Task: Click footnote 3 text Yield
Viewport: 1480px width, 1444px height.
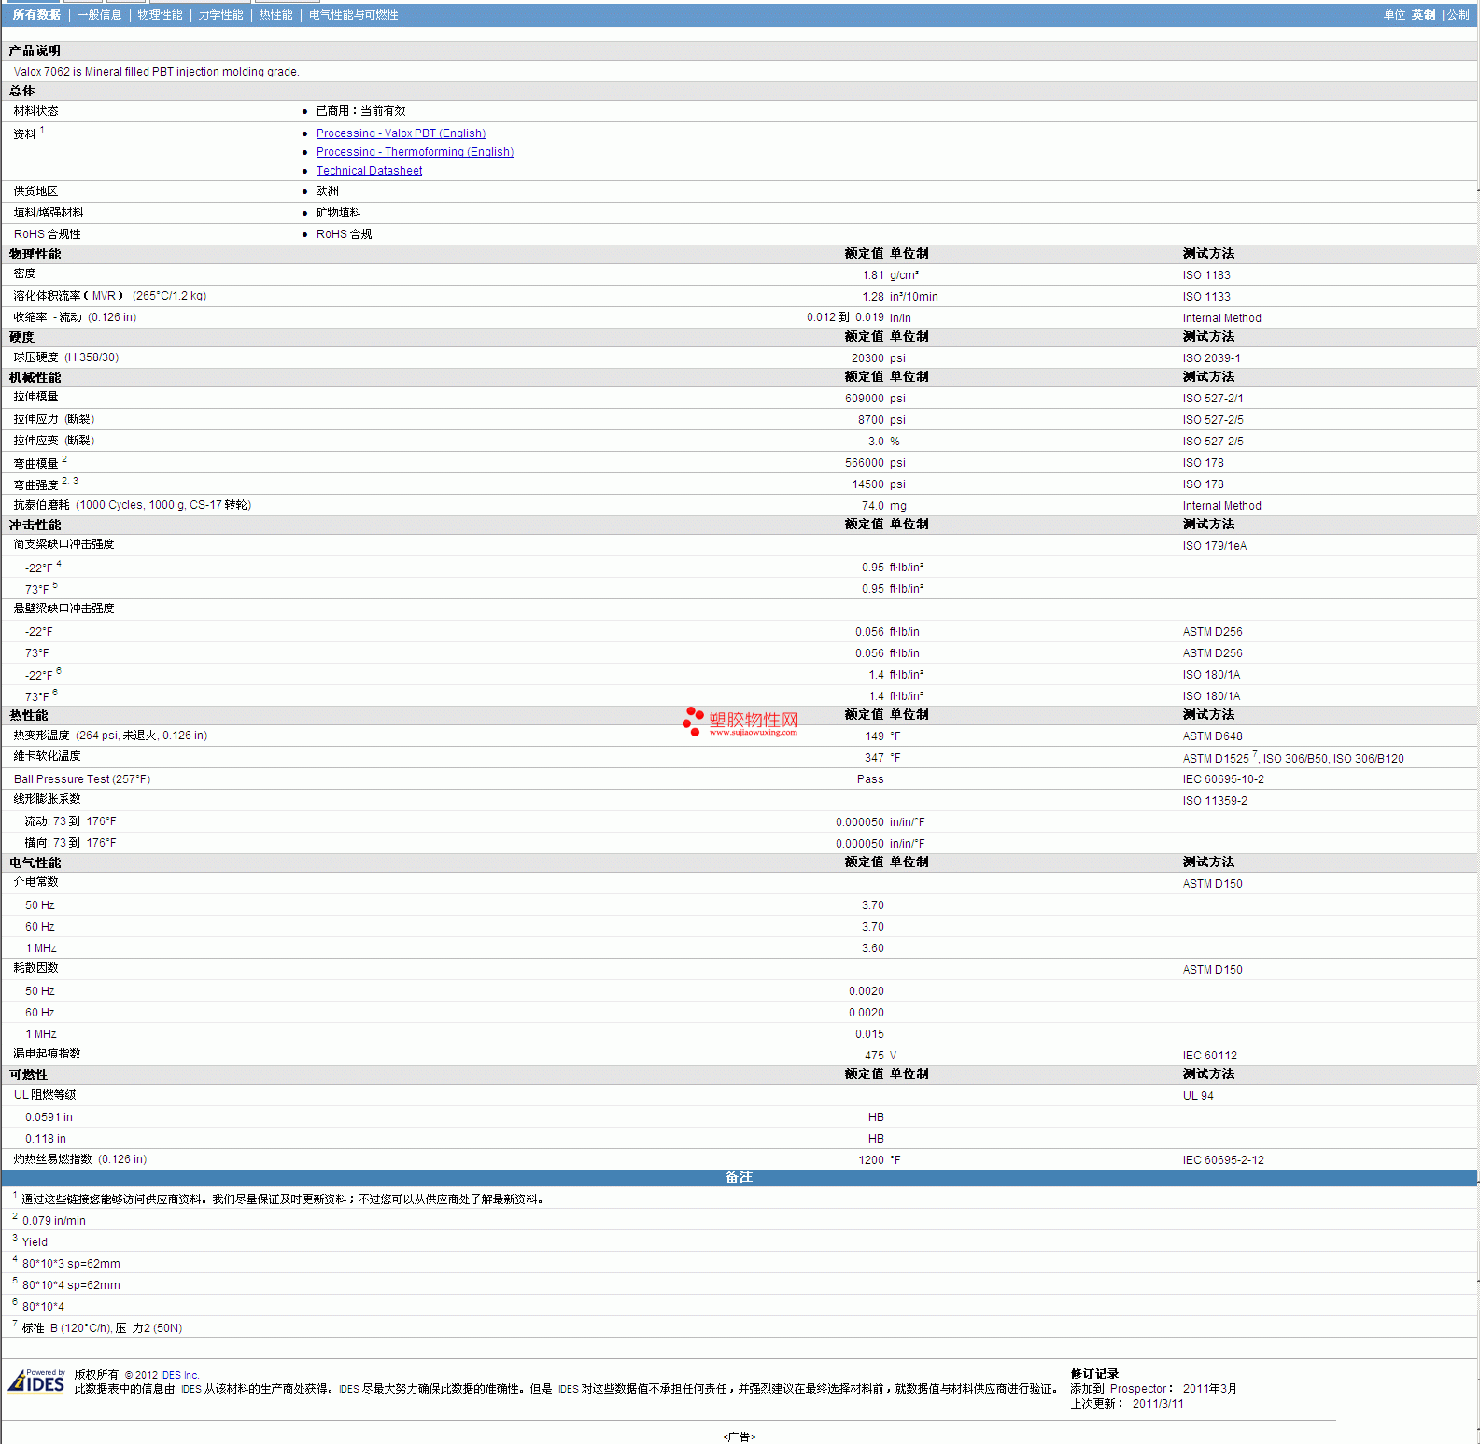Action: [35, 1242]
